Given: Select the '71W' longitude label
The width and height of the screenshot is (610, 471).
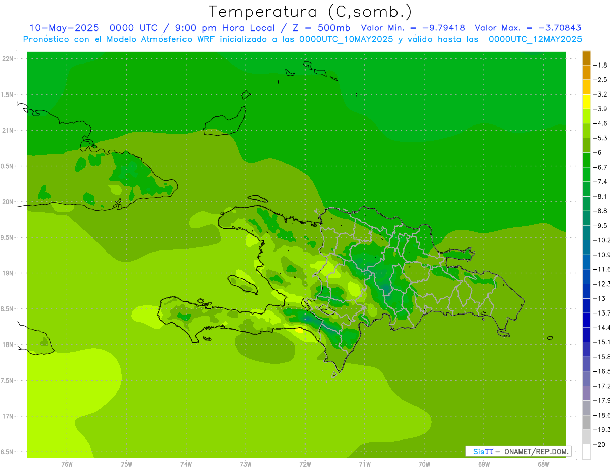Looking at the screenshot, I should [x=364, y=464].
